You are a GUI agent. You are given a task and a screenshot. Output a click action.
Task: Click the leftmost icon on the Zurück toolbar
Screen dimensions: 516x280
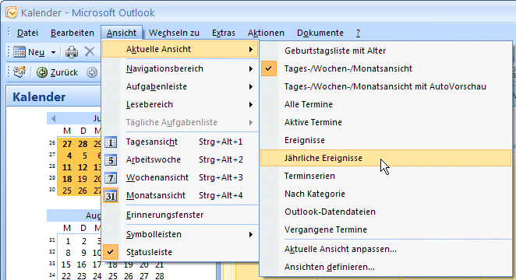coord(19,72)
